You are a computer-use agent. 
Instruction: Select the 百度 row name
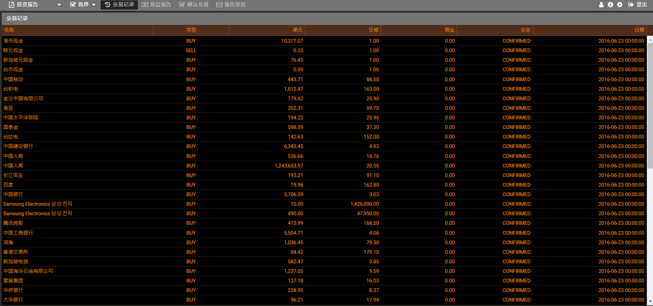(8, 185)
